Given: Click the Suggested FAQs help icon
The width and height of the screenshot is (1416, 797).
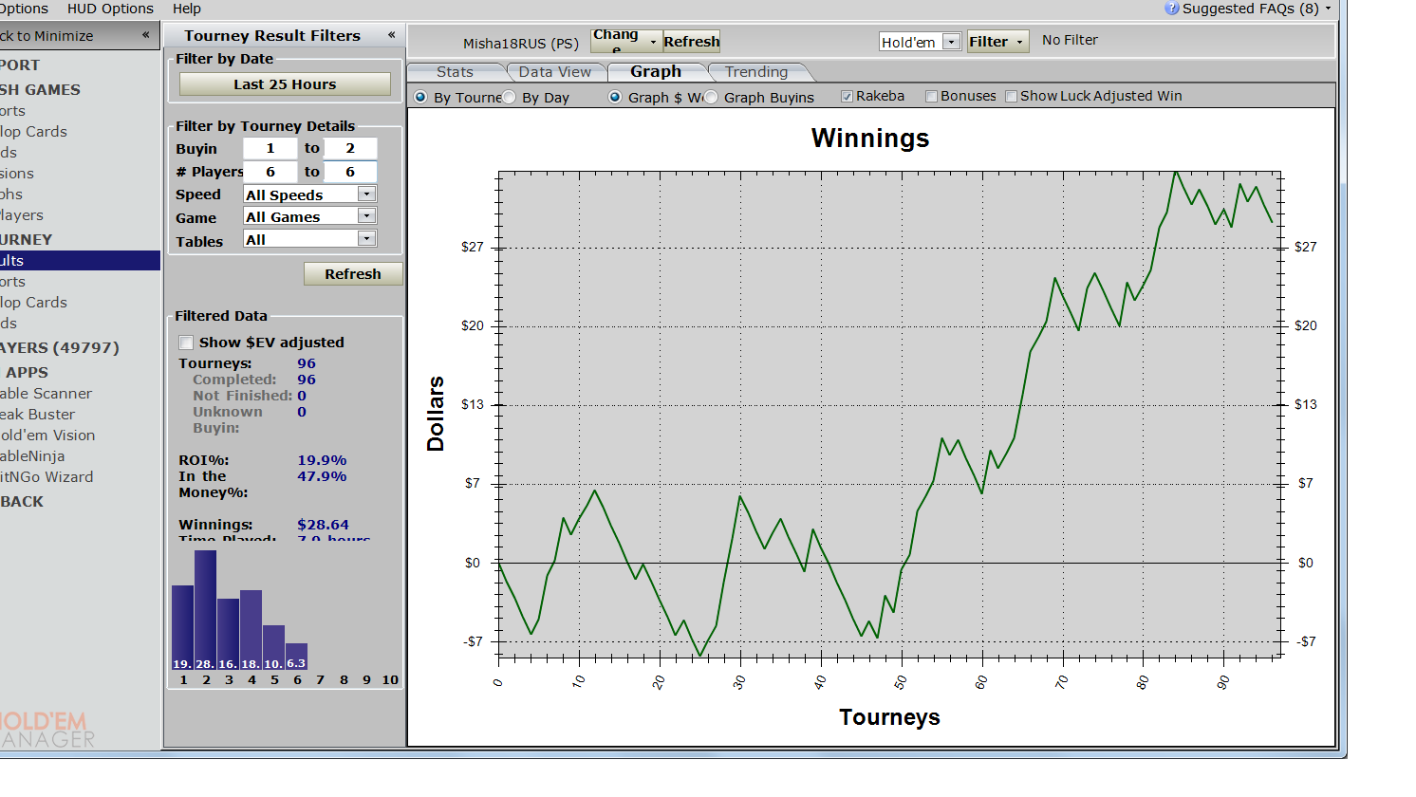Looking at the screenshot, I should (x=1172, y=9).
